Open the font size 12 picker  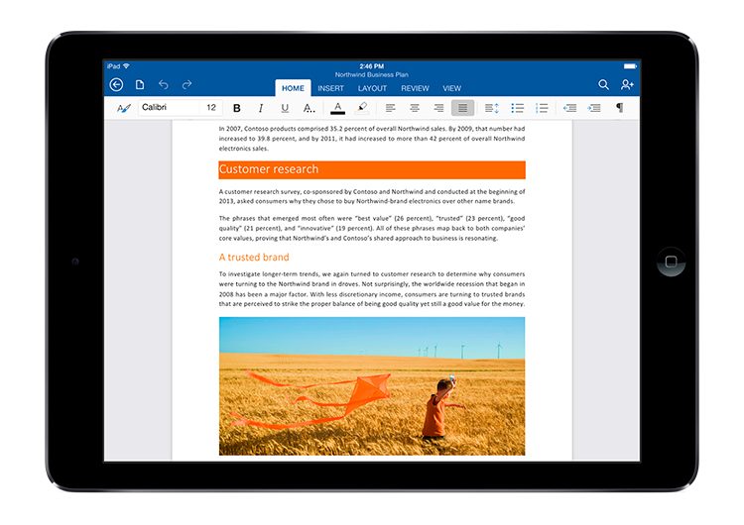[211, 108]
